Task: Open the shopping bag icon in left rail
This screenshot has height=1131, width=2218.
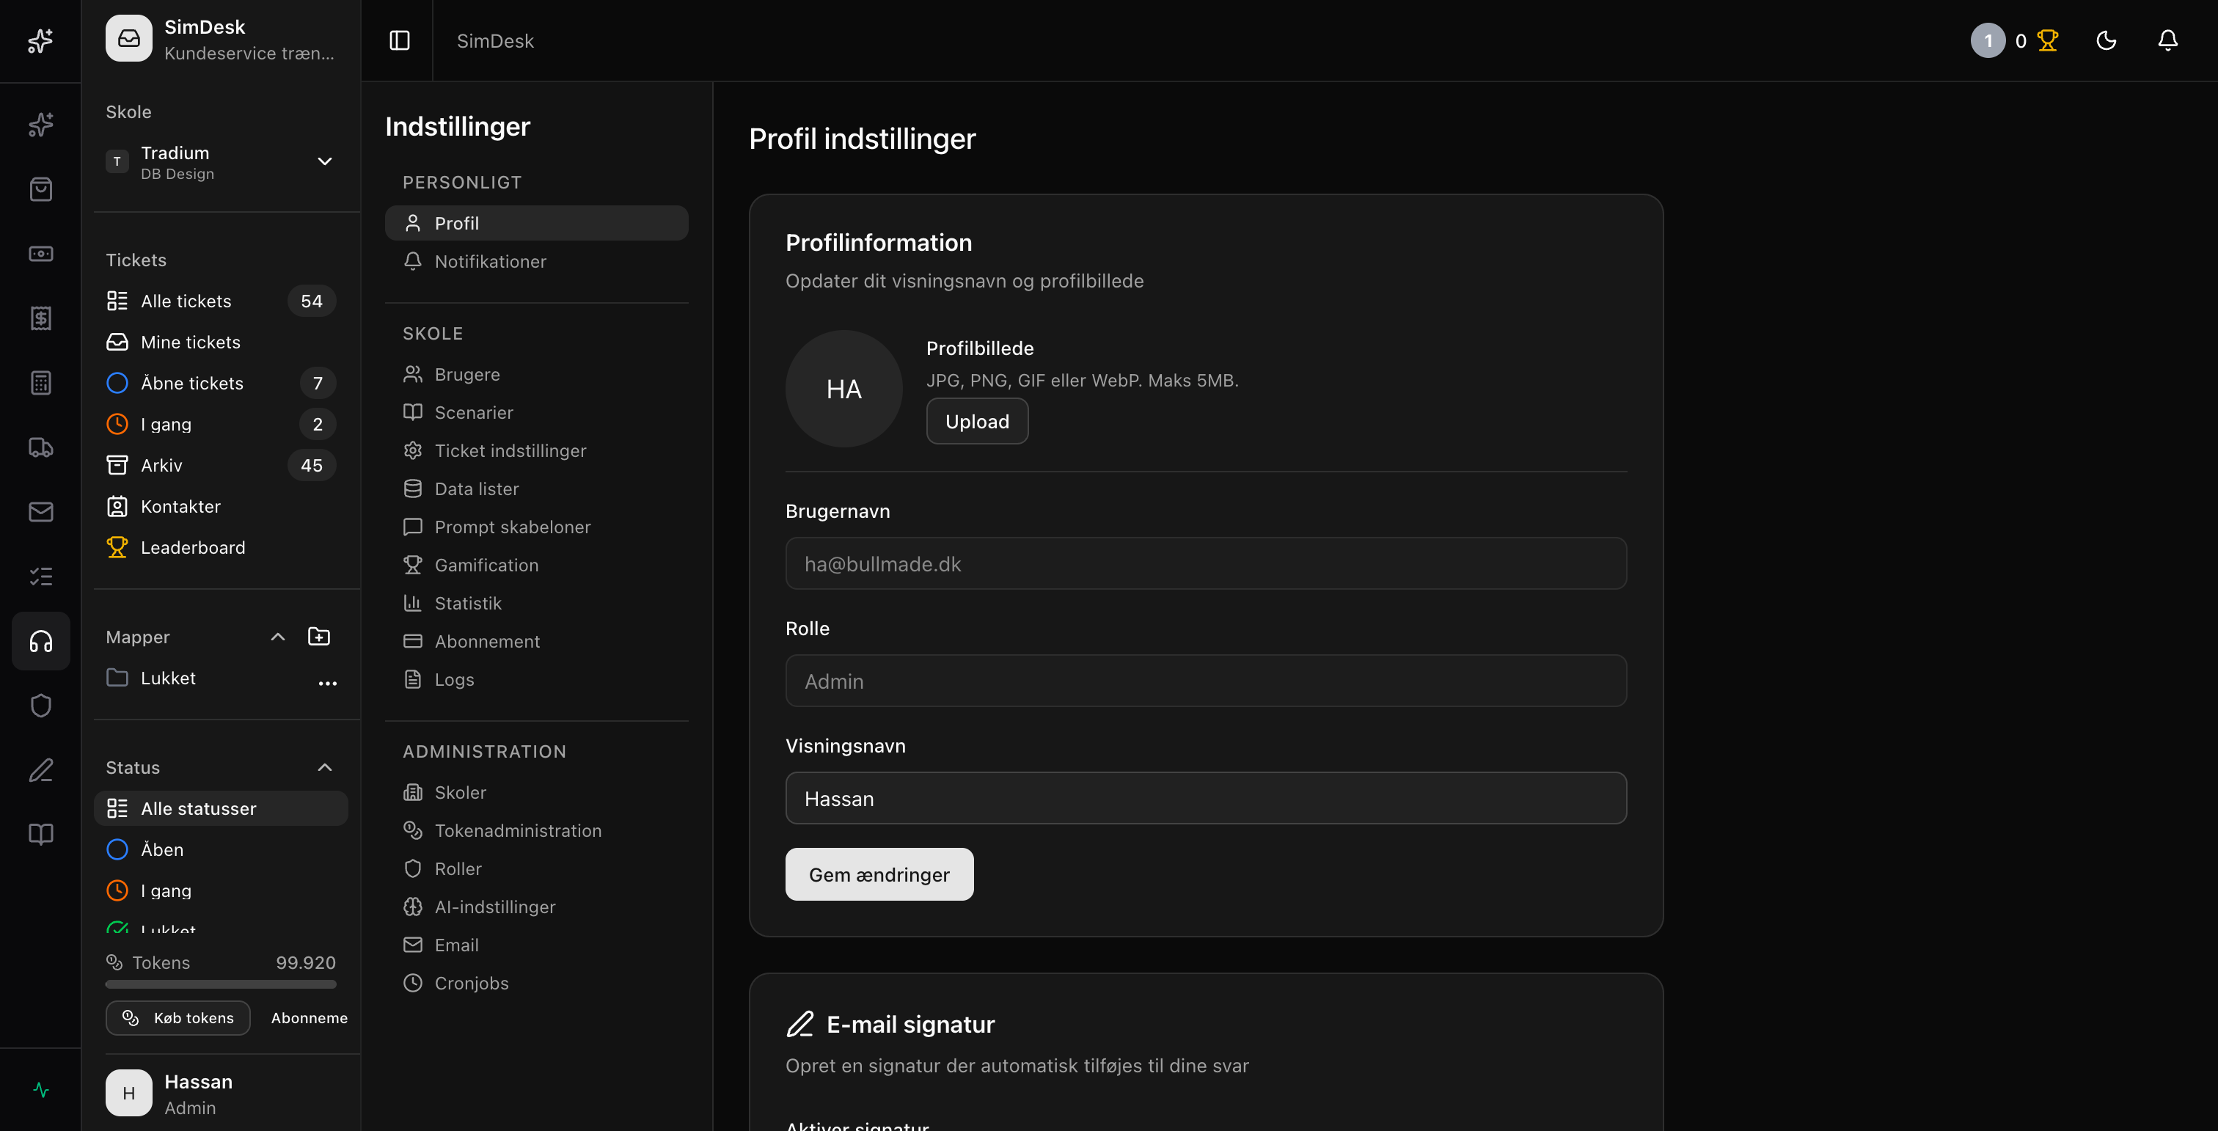Action: click(40, 189)
